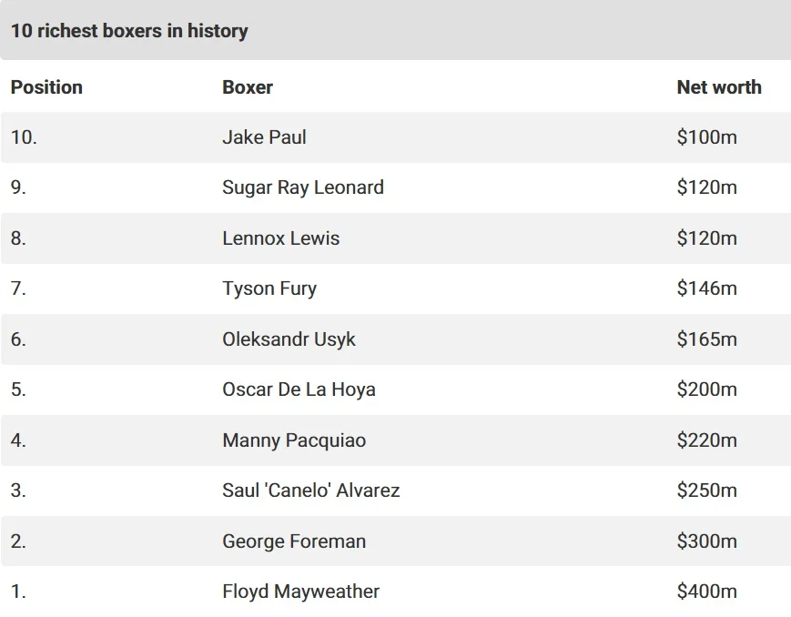Click the $146m net worth value
This screenshot has height=617, width=791.
point(706,288)
